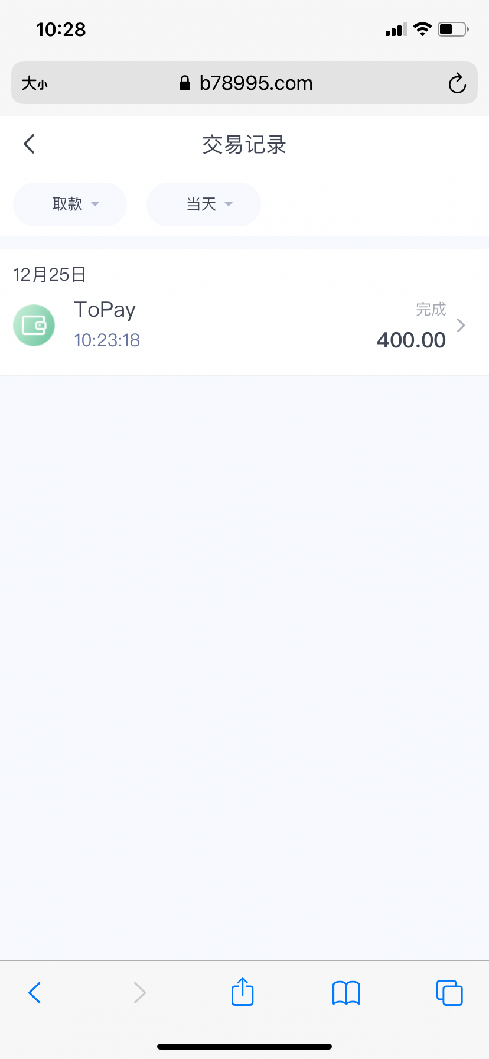
Task: Tap the green ToPay wallet icon
Action: click(34, 325)
